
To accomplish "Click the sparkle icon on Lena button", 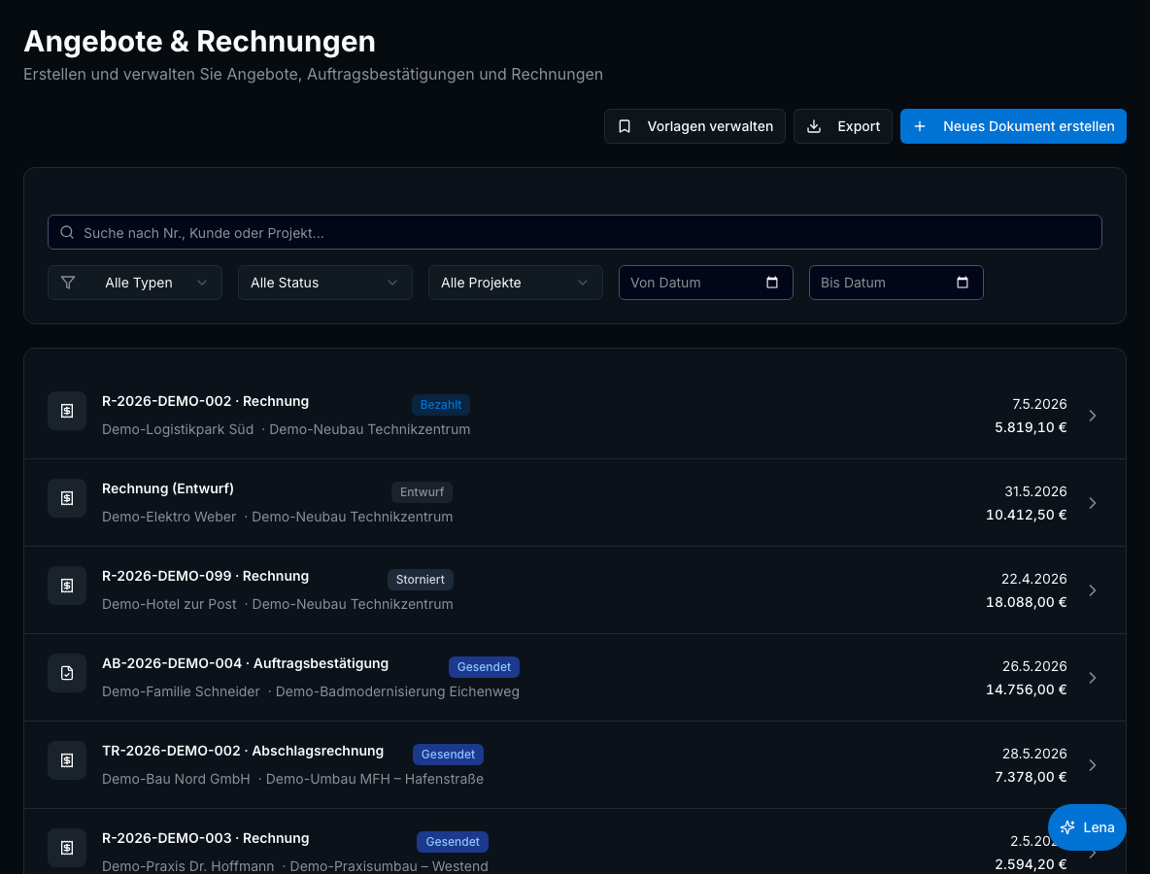I will tap(1067, 827).
